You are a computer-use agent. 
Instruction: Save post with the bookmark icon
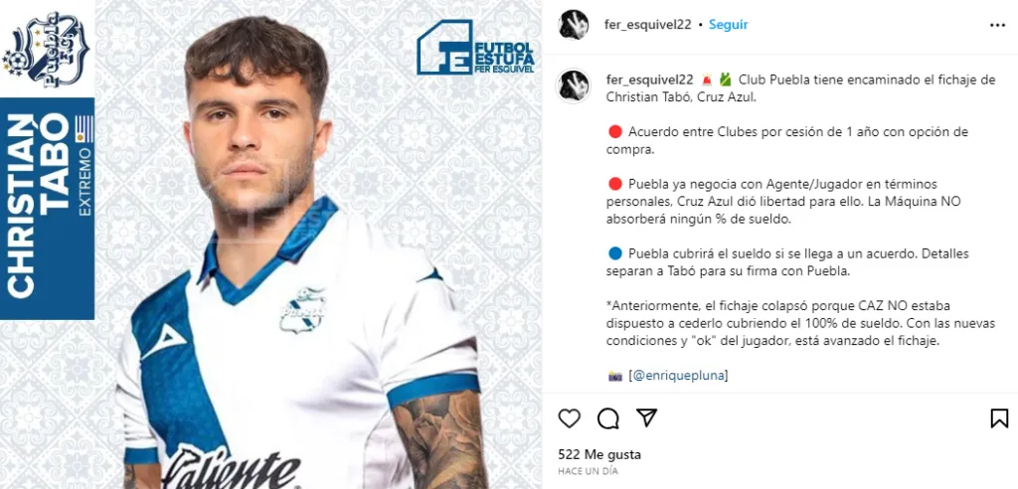999,418
